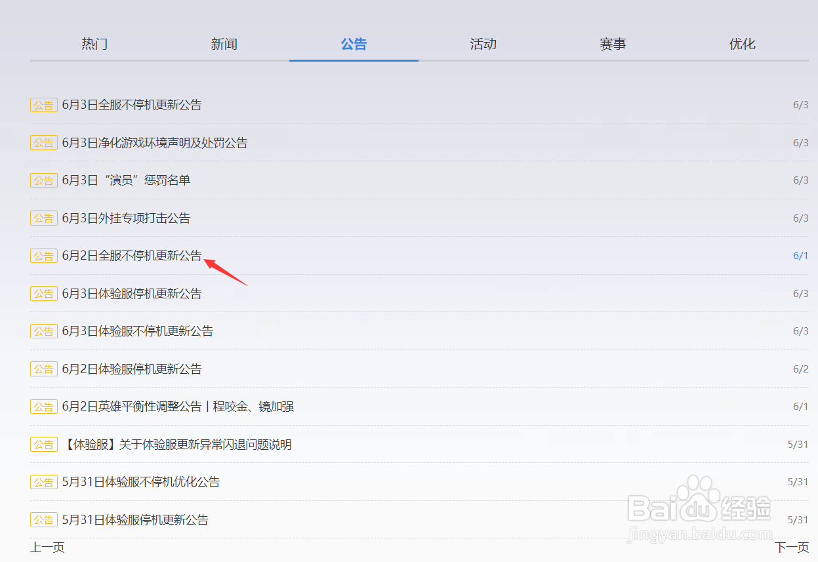This screenshot has height=562, width=818.
Task: Select the 活动 tab
Action: coord(483,44)
